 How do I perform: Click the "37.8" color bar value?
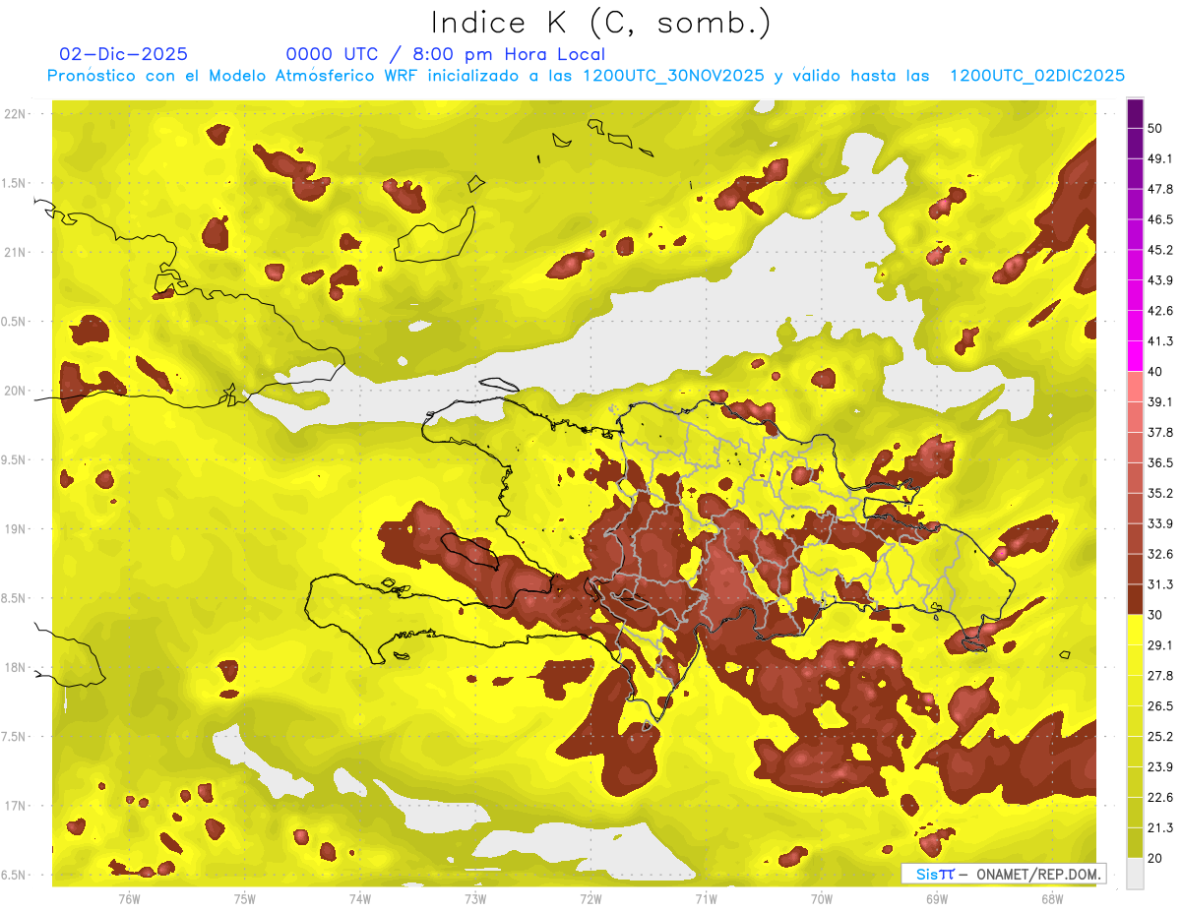(1159, 432)
